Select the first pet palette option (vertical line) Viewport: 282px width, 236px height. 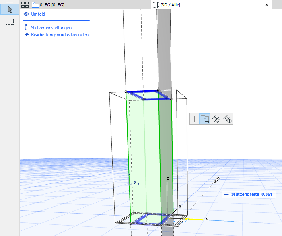(x=195, y=119)
